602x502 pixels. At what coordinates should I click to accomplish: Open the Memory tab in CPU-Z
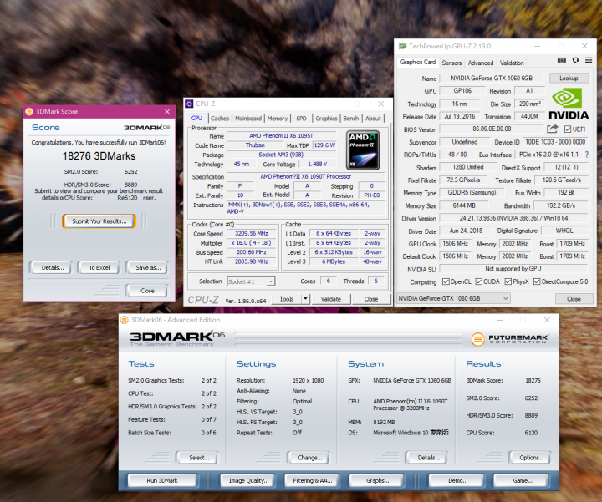click(x=278, y=119)
